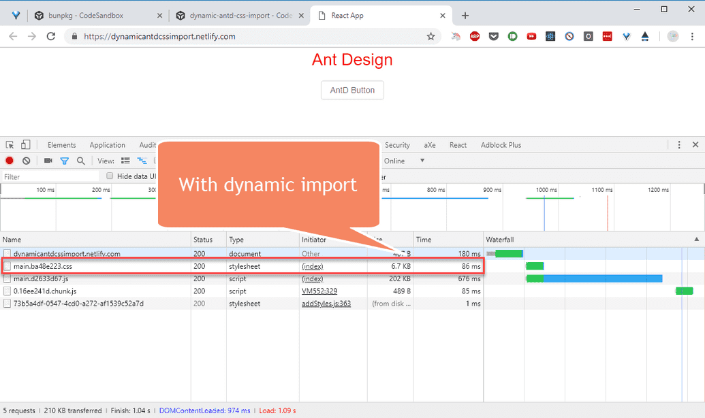This screenshot has height=418, width=705.
Task: Type in the network Filter input field
Action: (48, 176)
